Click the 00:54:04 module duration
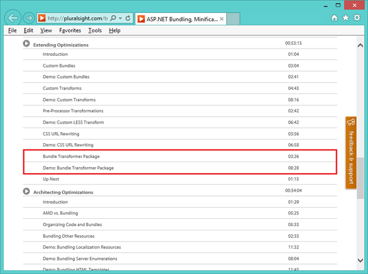This screenshot has width=368, height=274. coord(293,190)
